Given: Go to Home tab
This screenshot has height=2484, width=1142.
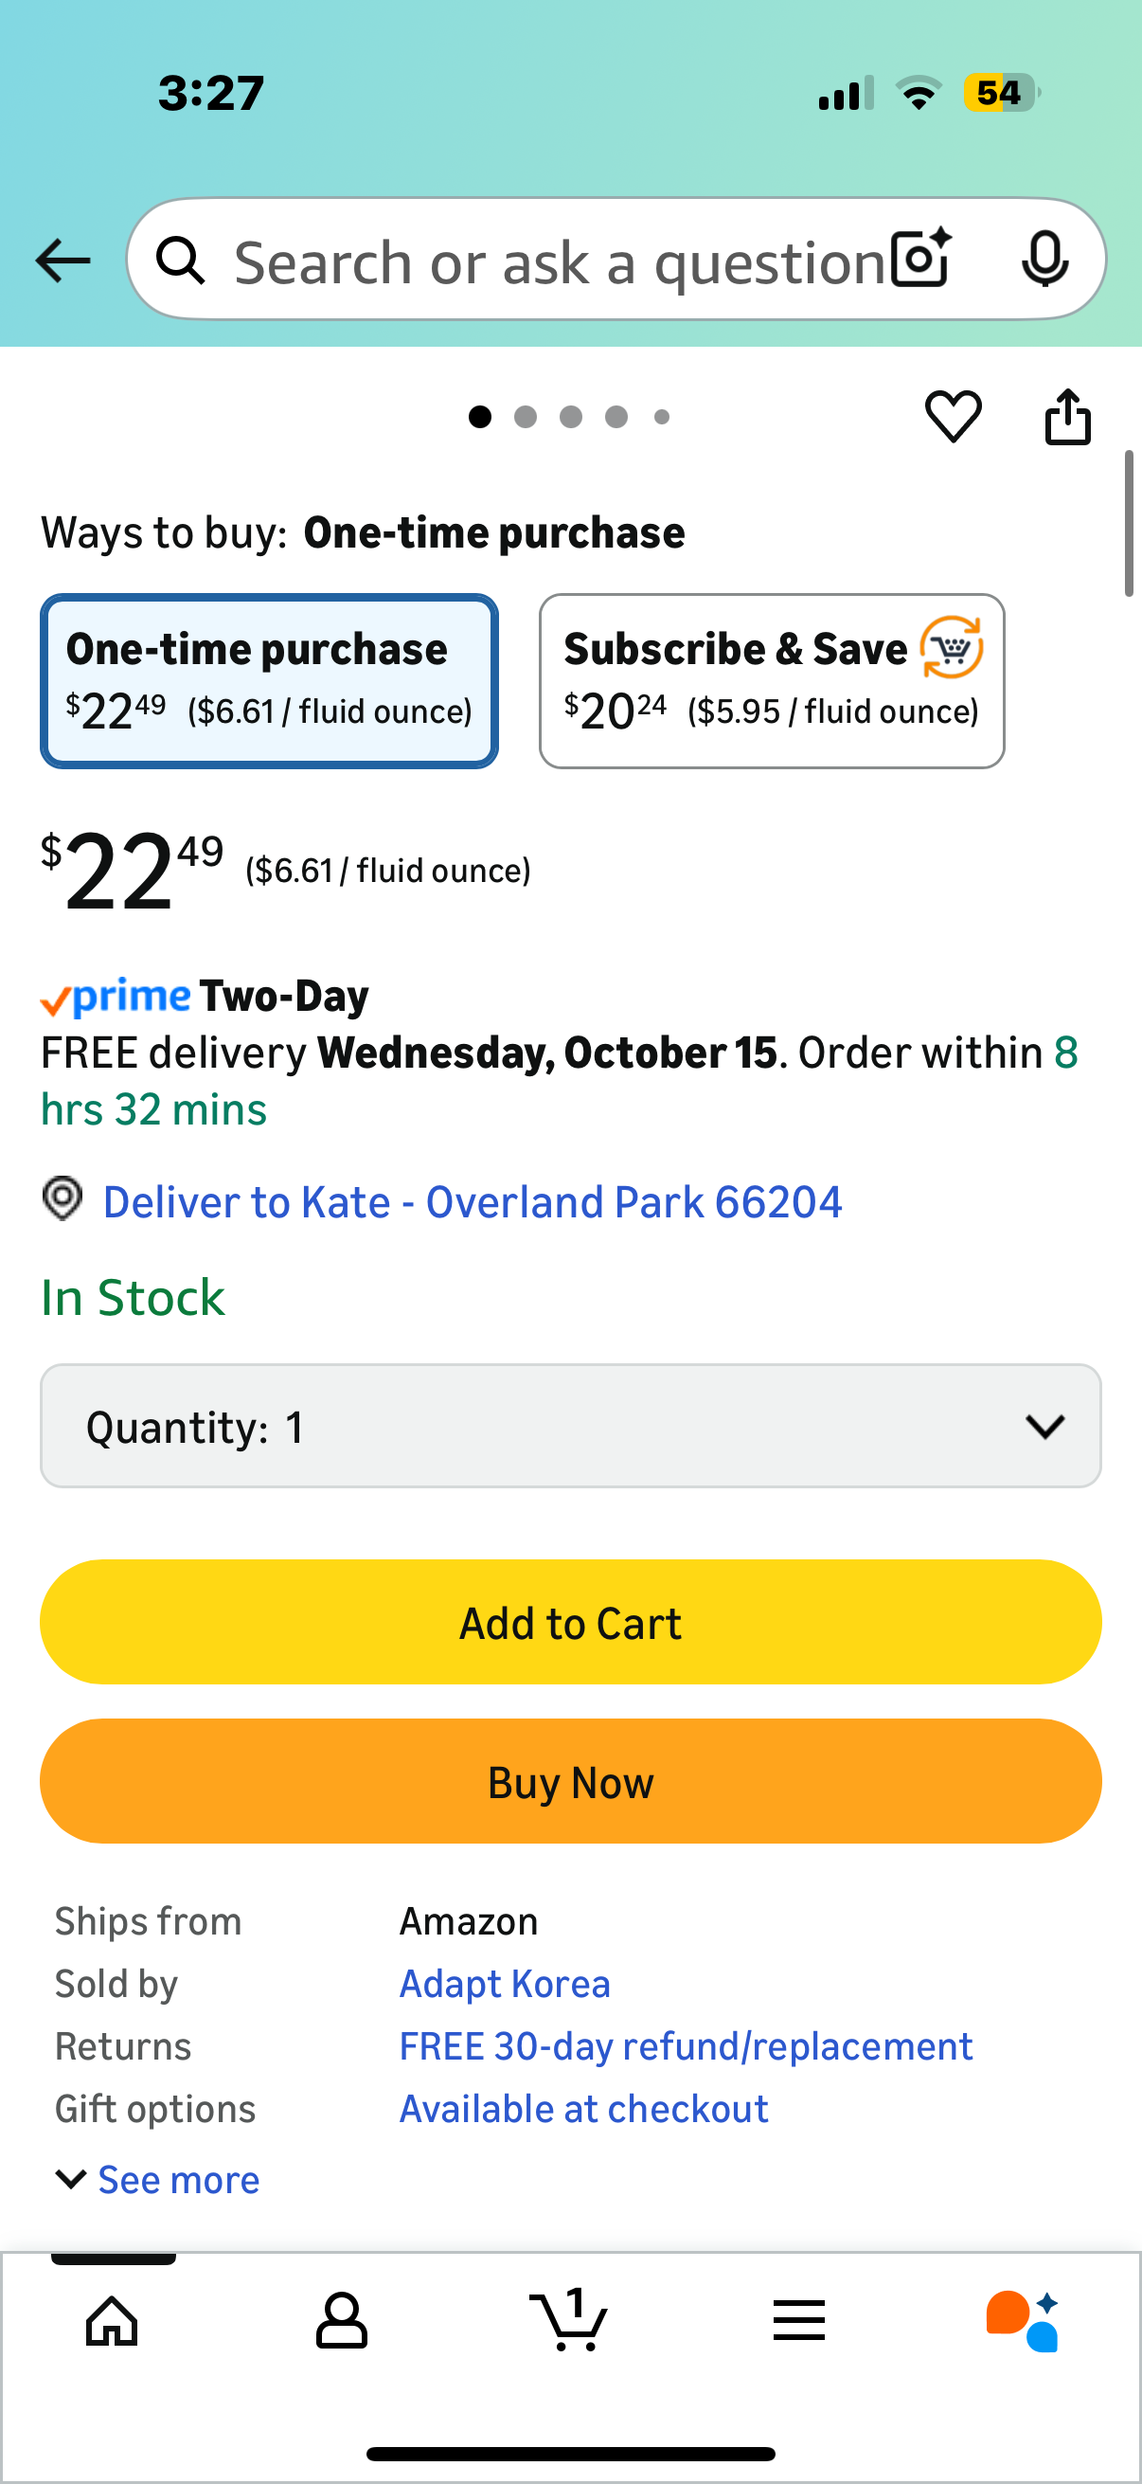Looking at the screenshot, I should [113, 2319].
